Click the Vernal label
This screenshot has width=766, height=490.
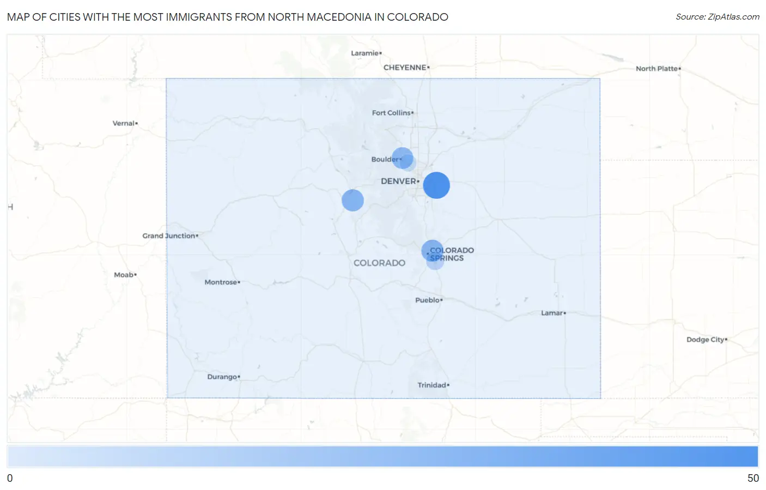[123, 123]
